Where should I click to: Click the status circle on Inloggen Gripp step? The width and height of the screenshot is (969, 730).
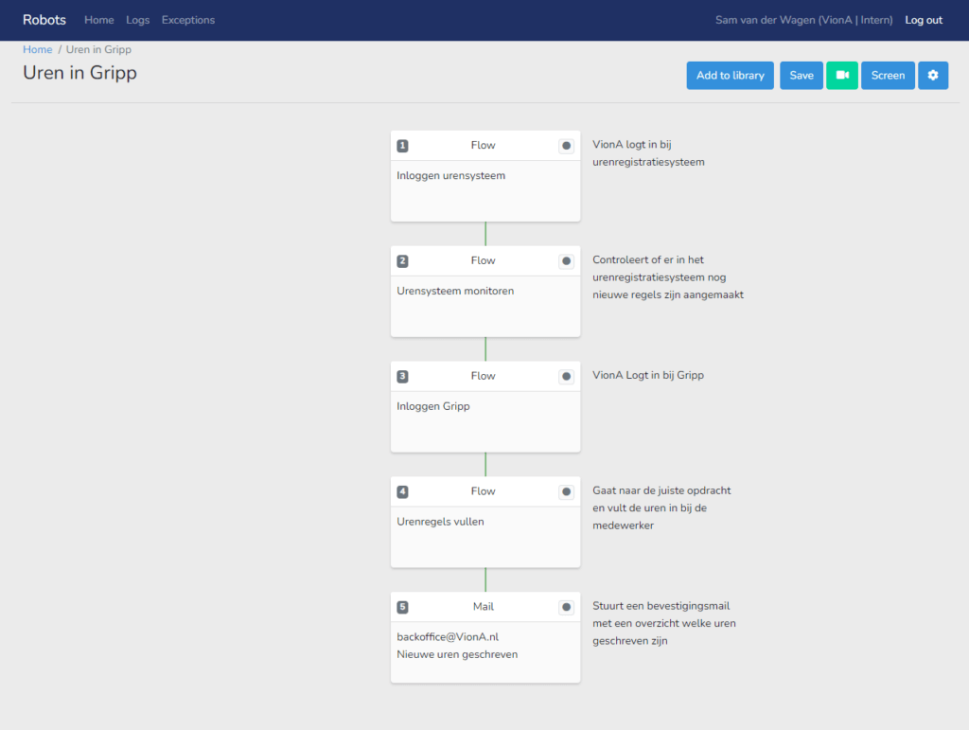(566, 376)
